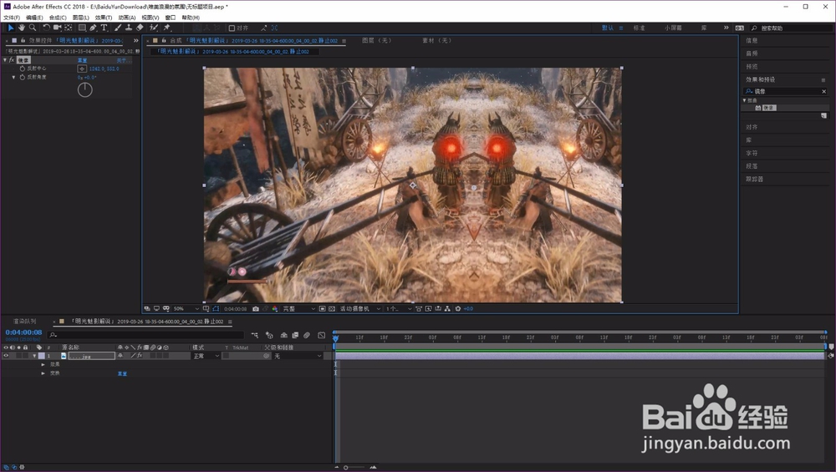Select the Selection arrow tool
Screen dimensions: 836x472
(x=11, y=28)
